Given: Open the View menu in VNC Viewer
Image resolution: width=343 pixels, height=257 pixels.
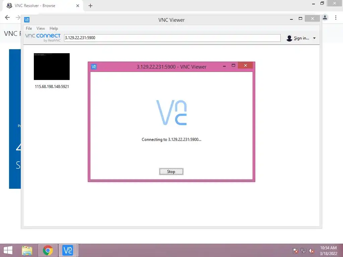Looking at the screenshot, I should click(x=41, y=28).
